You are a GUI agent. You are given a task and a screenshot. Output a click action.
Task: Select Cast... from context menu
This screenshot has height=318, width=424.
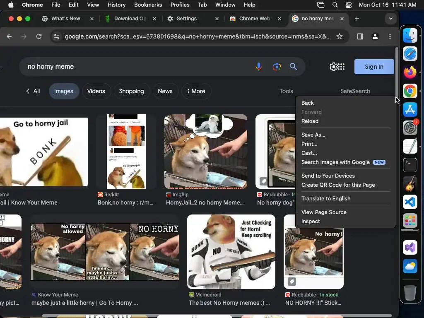click(x=346, y=153)
